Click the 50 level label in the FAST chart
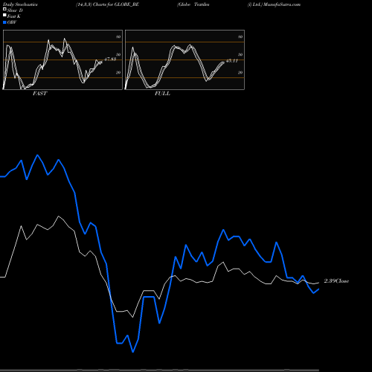 (x=118, y=54)
